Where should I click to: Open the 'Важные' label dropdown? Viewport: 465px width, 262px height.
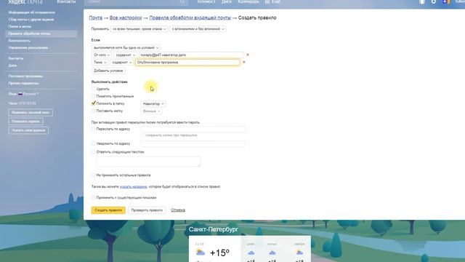(151, 111)
